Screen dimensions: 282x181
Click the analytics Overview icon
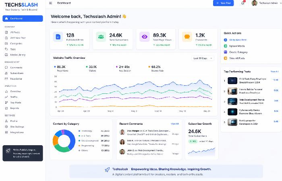(x=6, y=91)
